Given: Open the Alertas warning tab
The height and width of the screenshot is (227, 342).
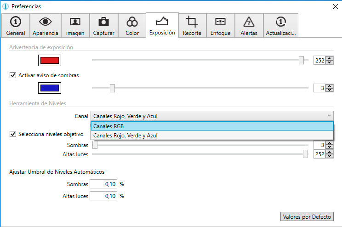Looking at the screenshot, I should [249, 26].
